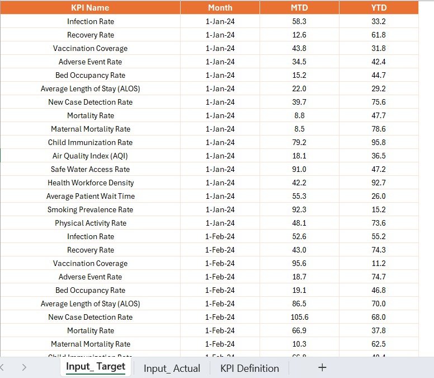Click the MTD value 105.6
Image resolution: width=434 pixels, height=378 pixels.
pyautogui.click(x=299, y=317)
